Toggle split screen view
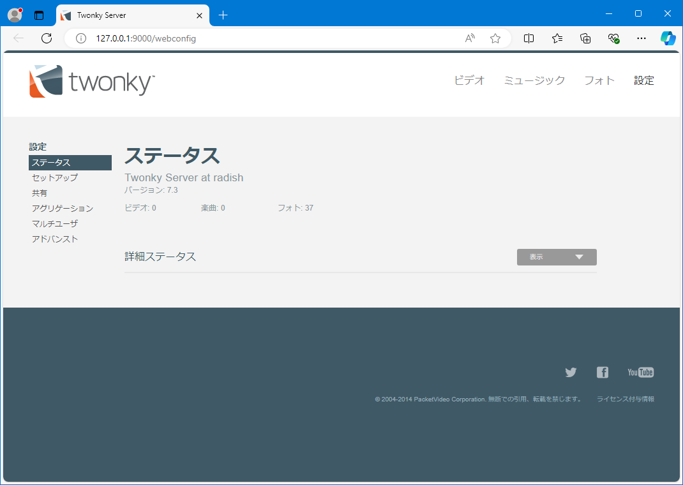This screenshot has width=683, height=485. [529, 38]
